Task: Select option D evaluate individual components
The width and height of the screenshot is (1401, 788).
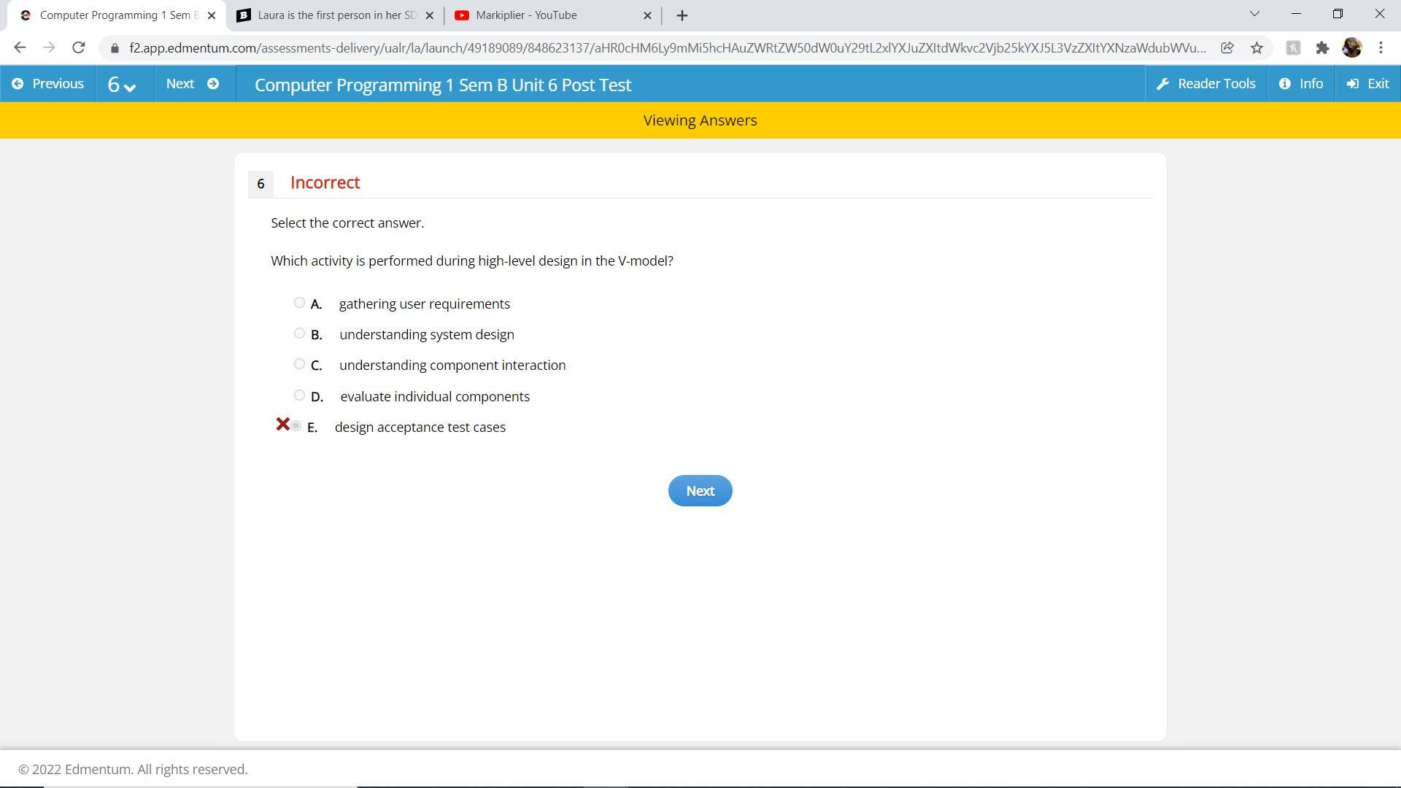Action: coord(299,395)
